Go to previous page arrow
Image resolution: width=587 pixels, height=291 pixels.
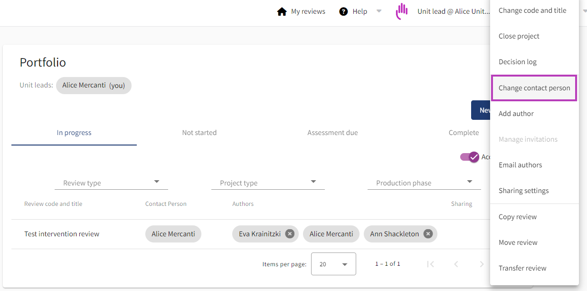tap(456, 264)
